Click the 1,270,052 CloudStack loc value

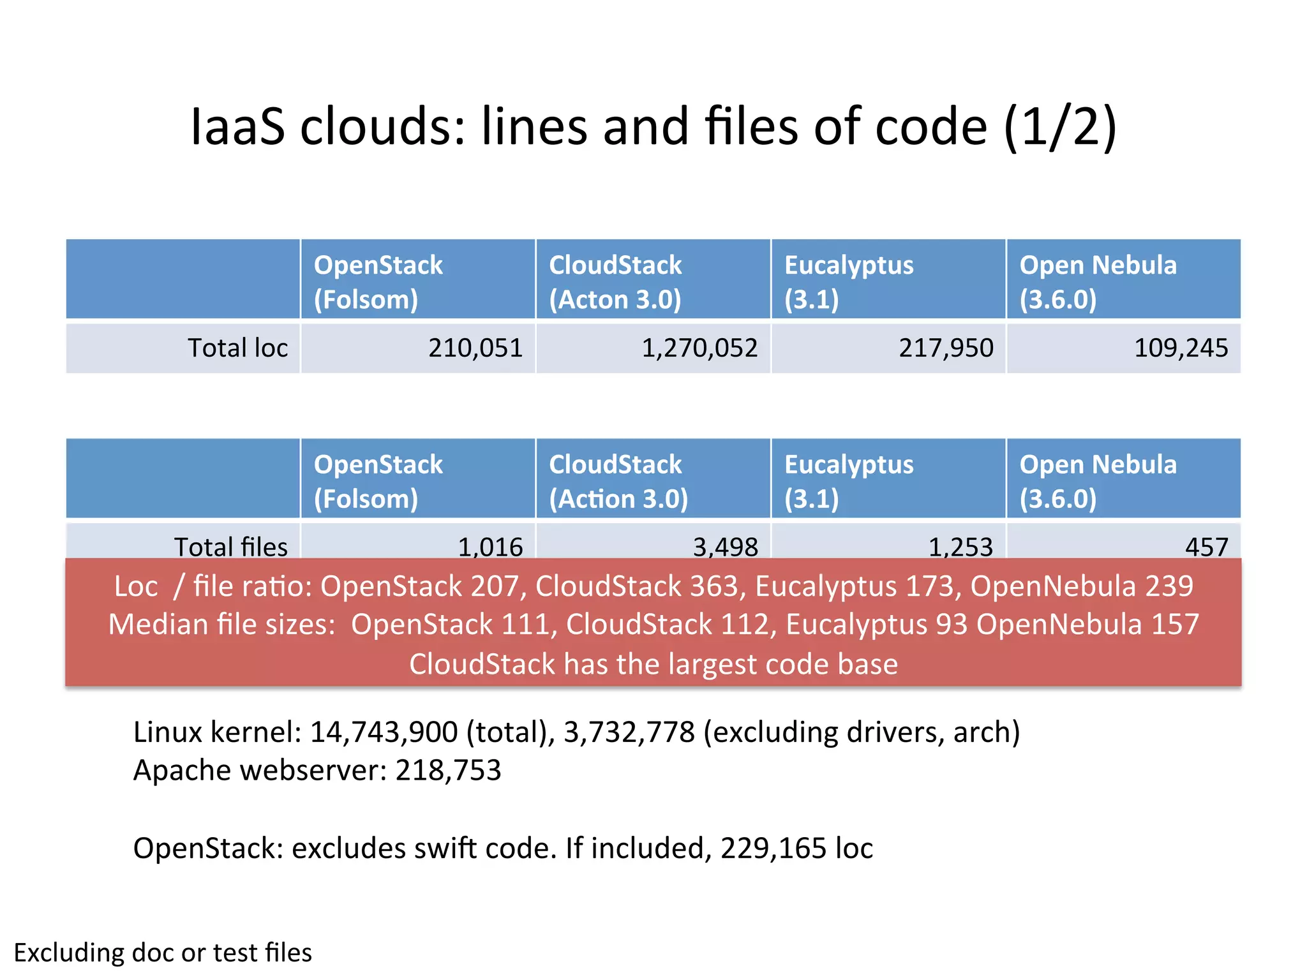pyautogui.click(x=699, y=348)
